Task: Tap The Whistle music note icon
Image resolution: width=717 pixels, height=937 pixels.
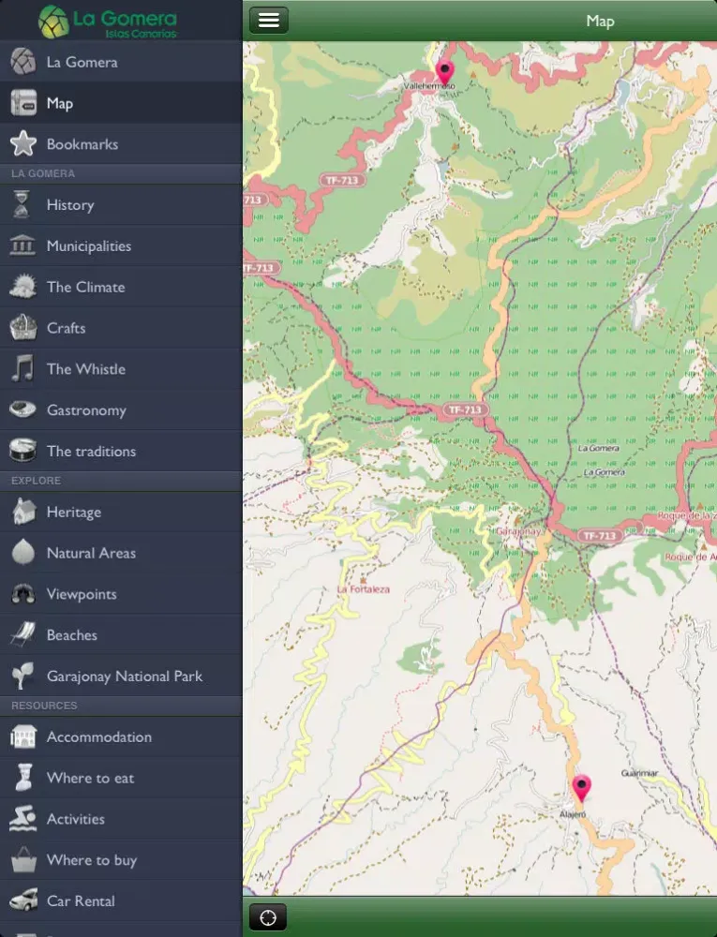Action: pos(22,368)
